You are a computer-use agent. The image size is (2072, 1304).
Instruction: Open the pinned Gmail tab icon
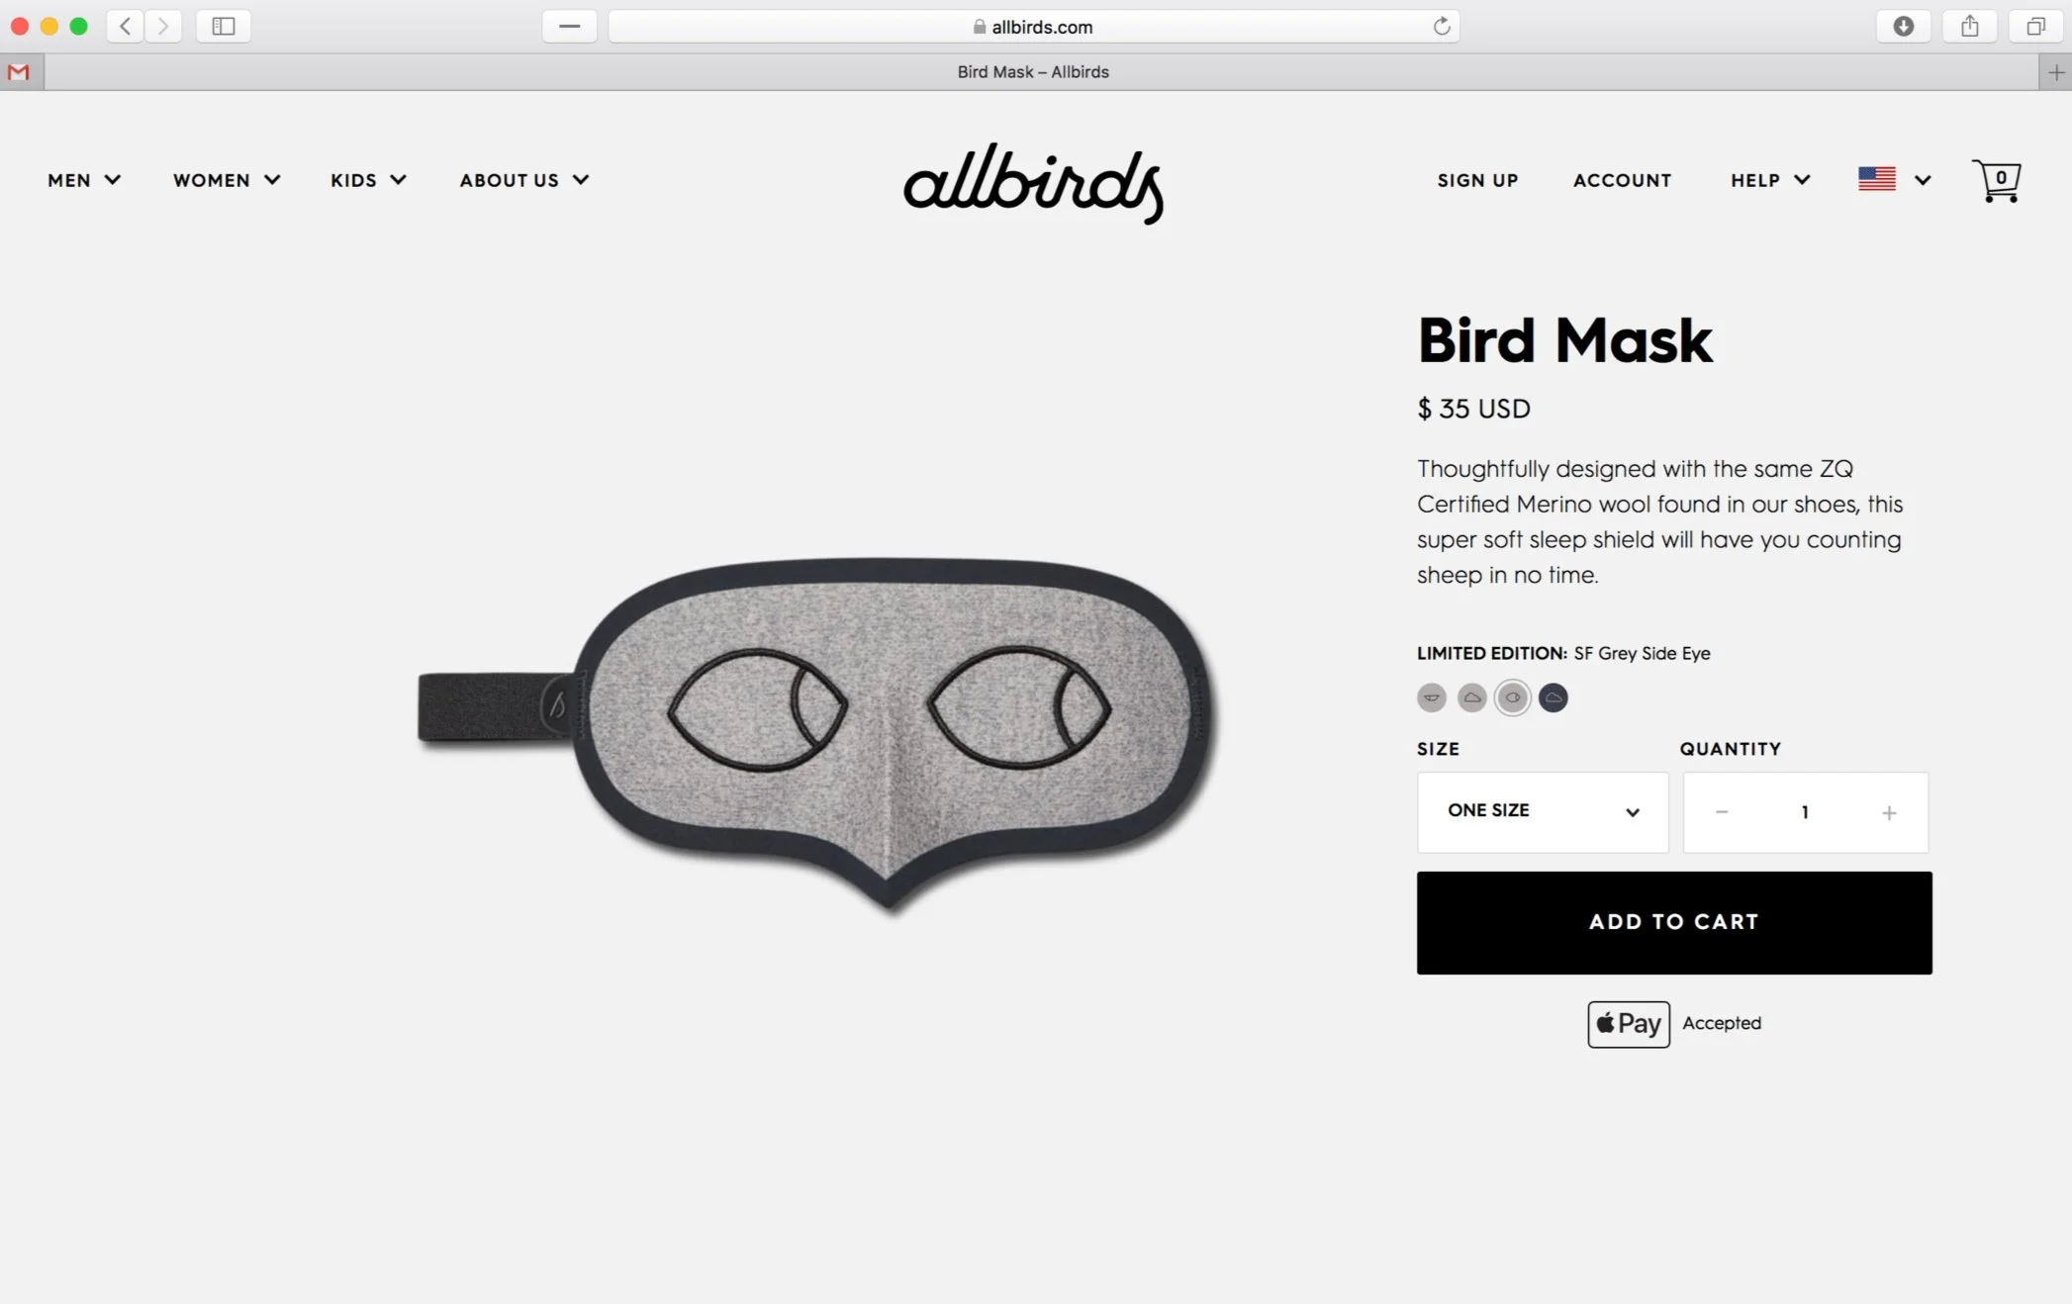(19, 72)
